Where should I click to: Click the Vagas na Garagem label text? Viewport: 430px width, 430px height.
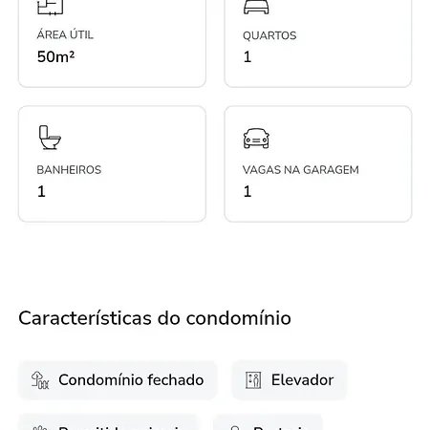pyautogui.click(x=301, y=170)
